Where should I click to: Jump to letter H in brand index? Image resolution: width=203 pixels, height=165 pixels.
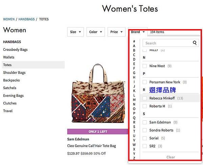(x=134, y=77)
